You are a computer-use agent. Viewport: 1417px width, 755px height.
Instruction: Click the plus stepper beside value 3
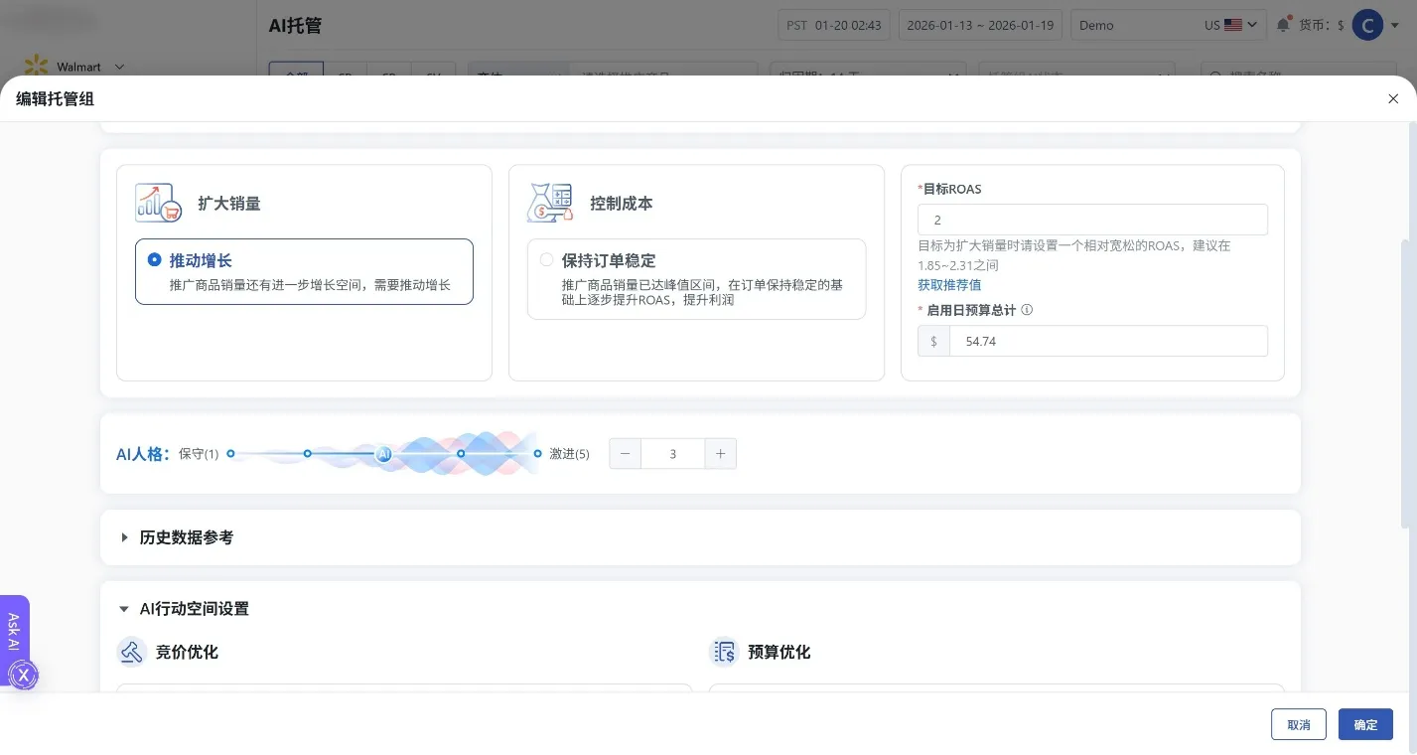coord(720,453)
